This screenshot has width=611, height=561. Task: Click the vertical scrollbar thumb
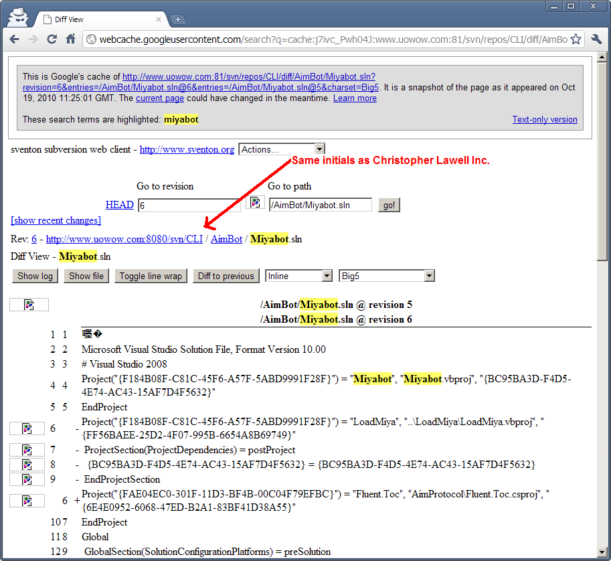(602, 161)
